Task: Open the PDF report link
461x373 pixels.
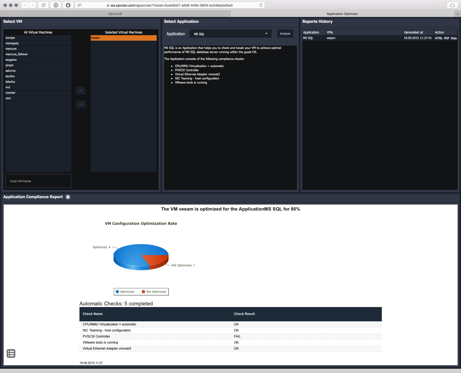Action: point(446,38)
